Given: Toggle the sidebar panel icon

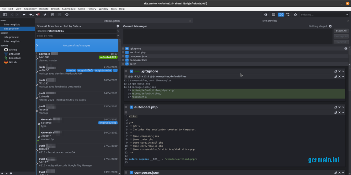Looking at the screenshot, I should coord(5,15).
